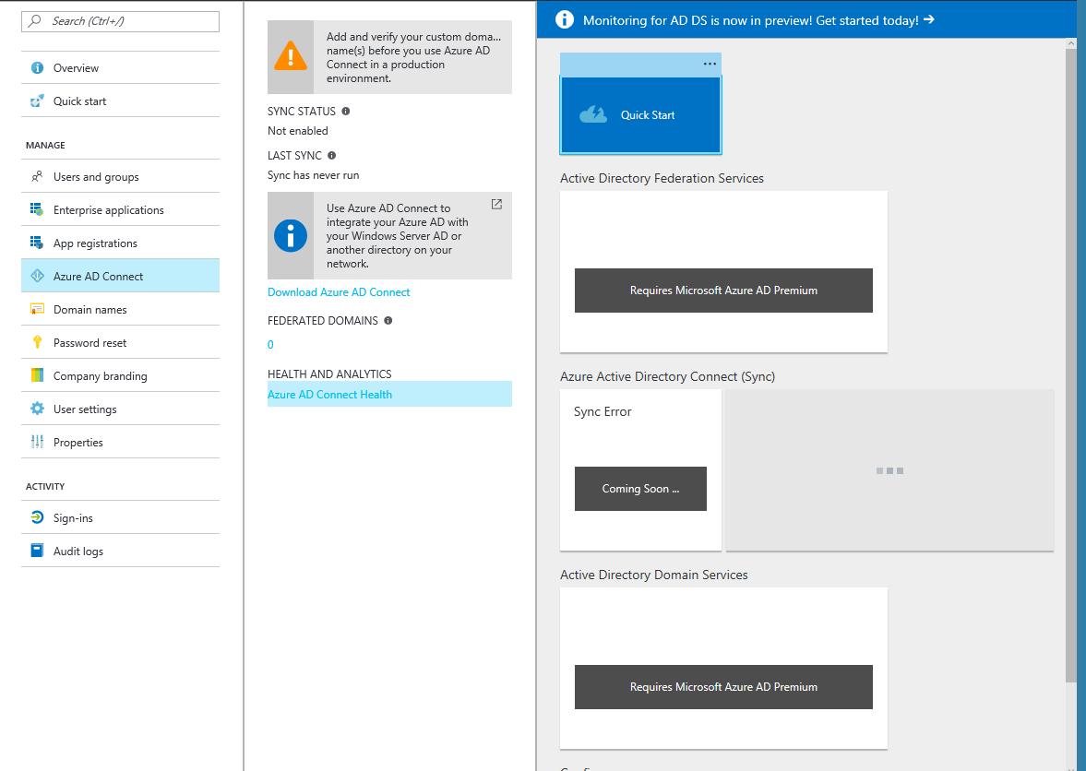Viewport: 1086px width, 771px height.
Task: Click the Password reset key icon
Action: point(37,343)
